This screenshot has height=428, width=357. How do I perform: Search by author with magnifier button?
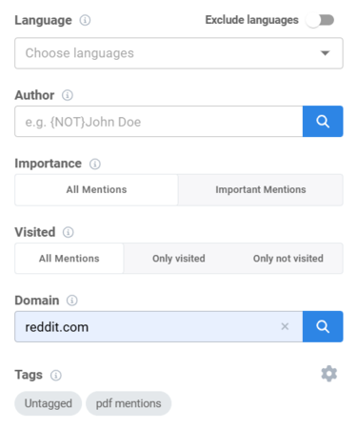coord(323,122)
